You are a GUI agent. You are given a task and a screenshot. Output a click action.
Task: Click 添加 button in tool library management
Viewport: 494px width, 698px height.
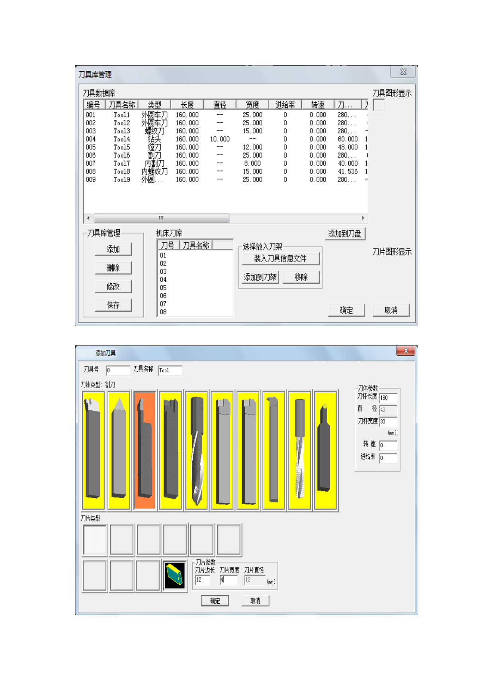113,250
